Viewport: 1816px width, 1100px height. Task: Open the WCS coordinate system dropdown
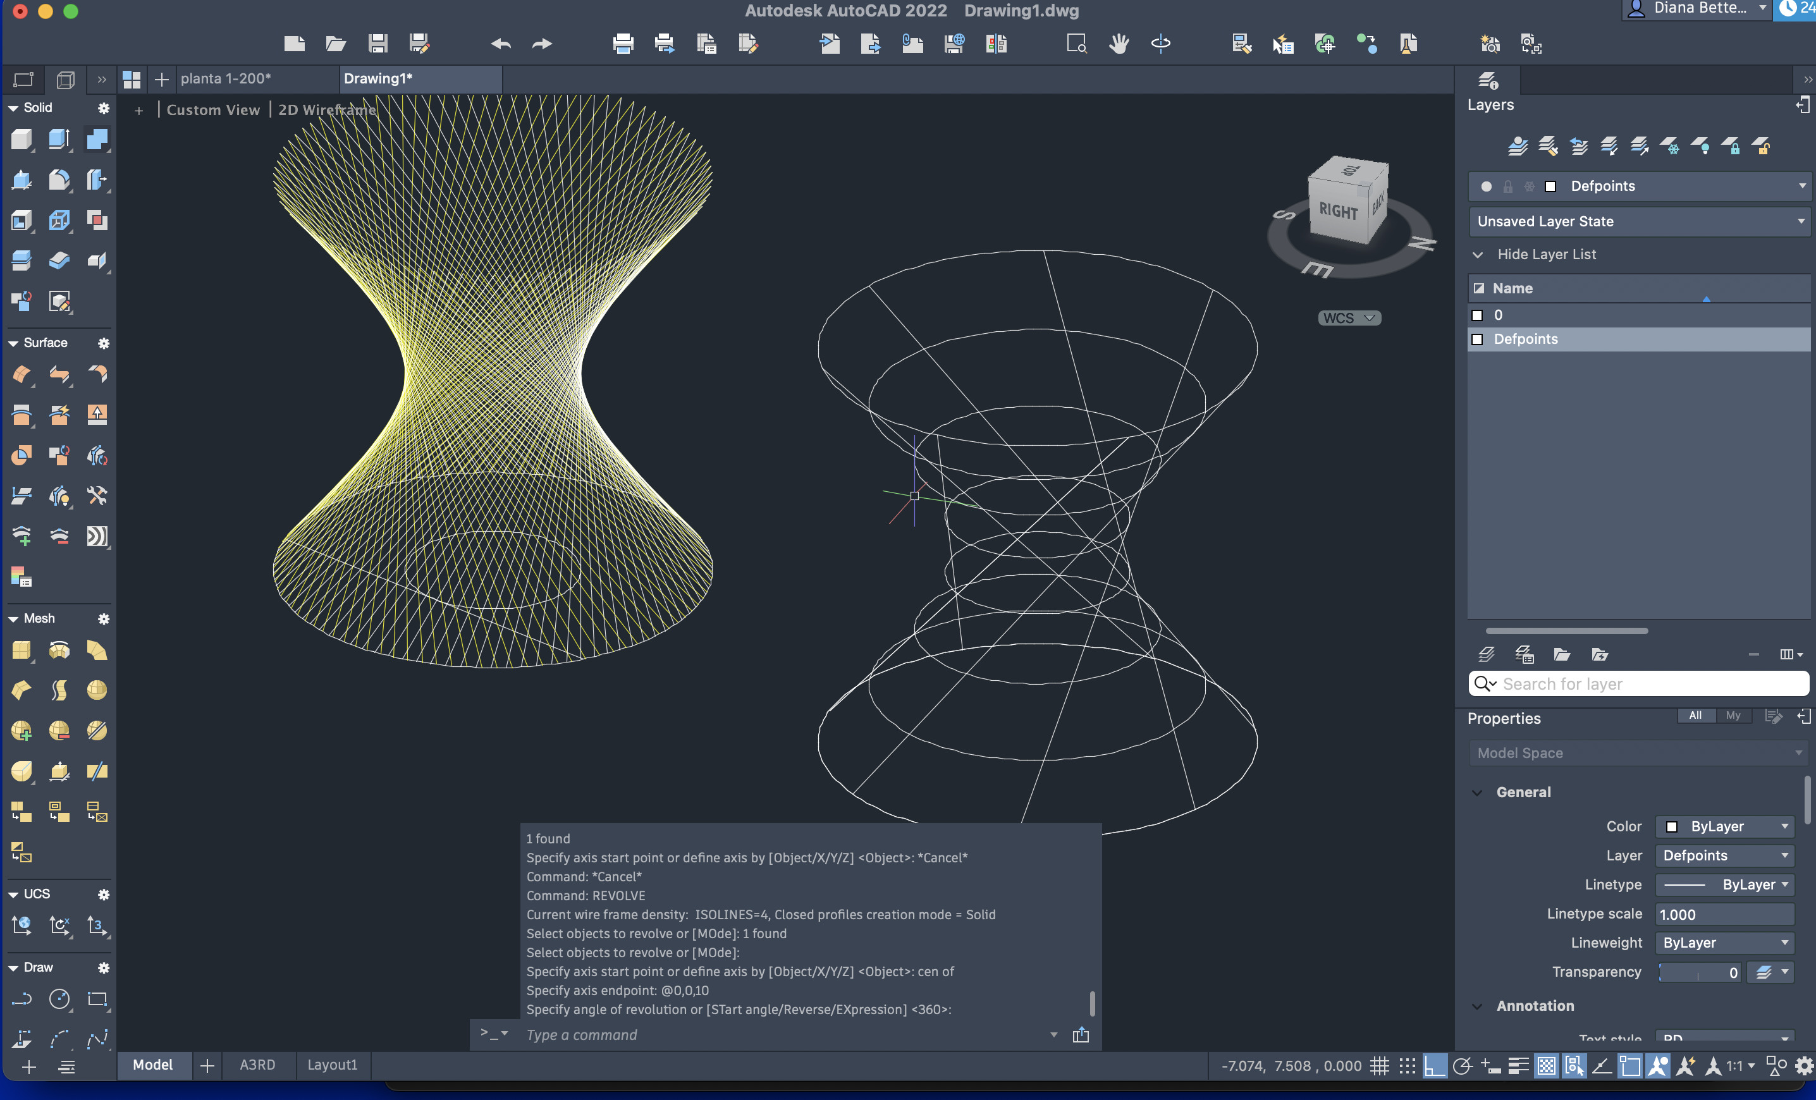click(1349, 318)
